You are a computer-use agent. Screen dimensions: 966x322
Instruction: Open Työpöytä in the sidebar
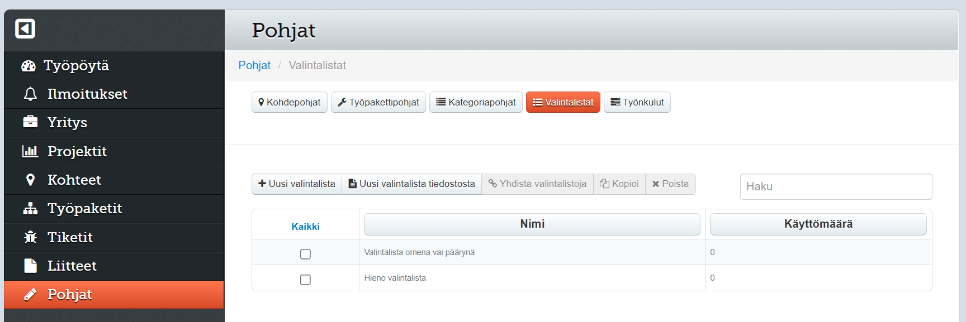pyautogui.click(x=114, y=66)
